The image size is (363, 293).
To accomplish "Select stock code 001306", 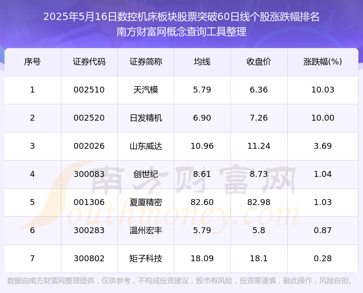I will 89,202.
